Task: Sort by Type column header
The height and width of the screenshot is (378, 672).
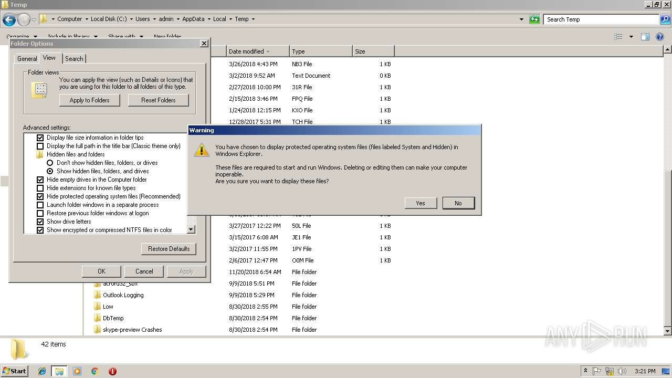Action: (x=321, y=51)
